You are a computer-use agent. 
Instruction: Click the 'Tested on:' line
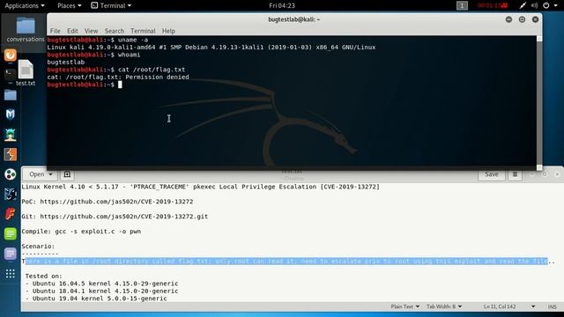[x=43, y=276]
